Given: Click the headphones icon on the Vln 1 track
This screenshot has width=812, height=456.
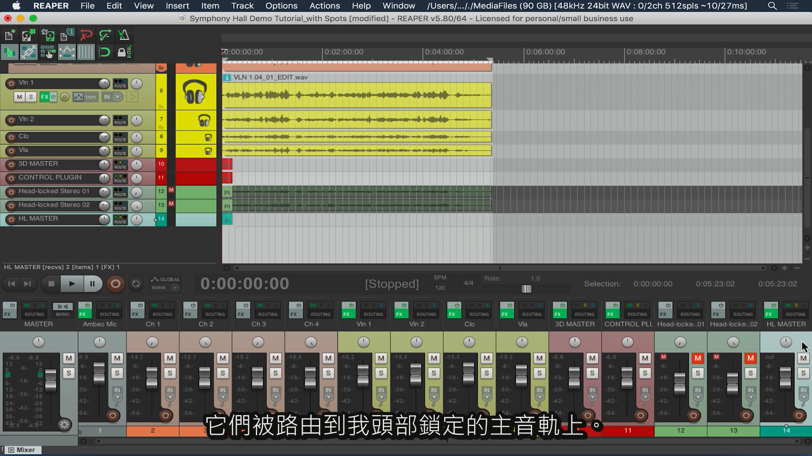Looking at the screenshot, I should (x=195, y=91).
